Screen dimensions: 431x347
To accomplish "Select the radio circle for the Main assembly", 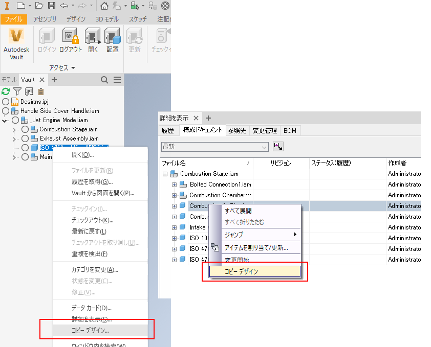I will point(25,157).
